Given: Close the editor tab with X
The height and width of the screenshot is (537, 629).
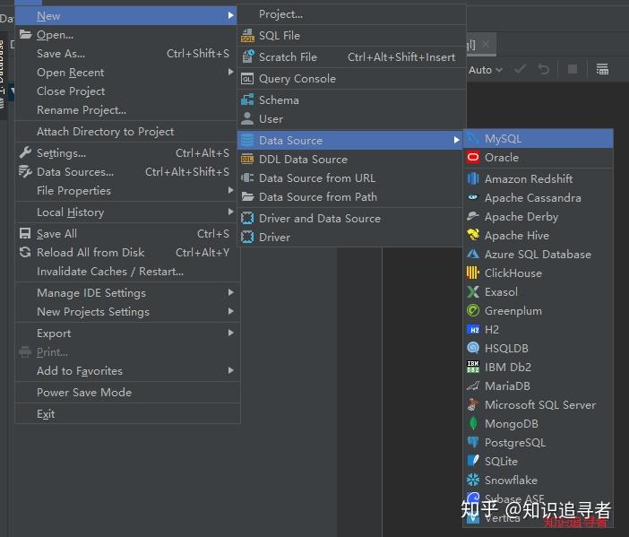Looking at the screenshot, I should click(486, 44).
